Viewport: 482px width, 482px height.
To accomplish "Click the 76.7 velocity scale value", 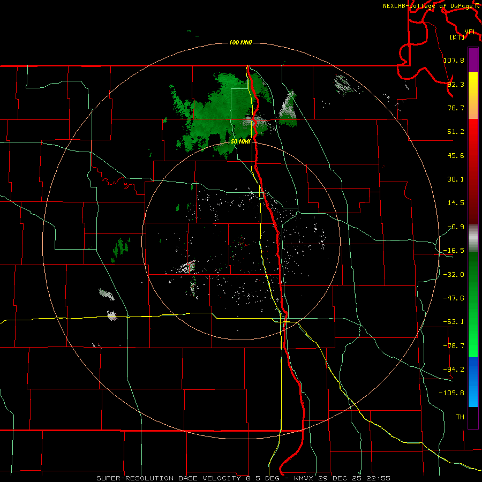I will pyautogui.click(x=456, y=108).
